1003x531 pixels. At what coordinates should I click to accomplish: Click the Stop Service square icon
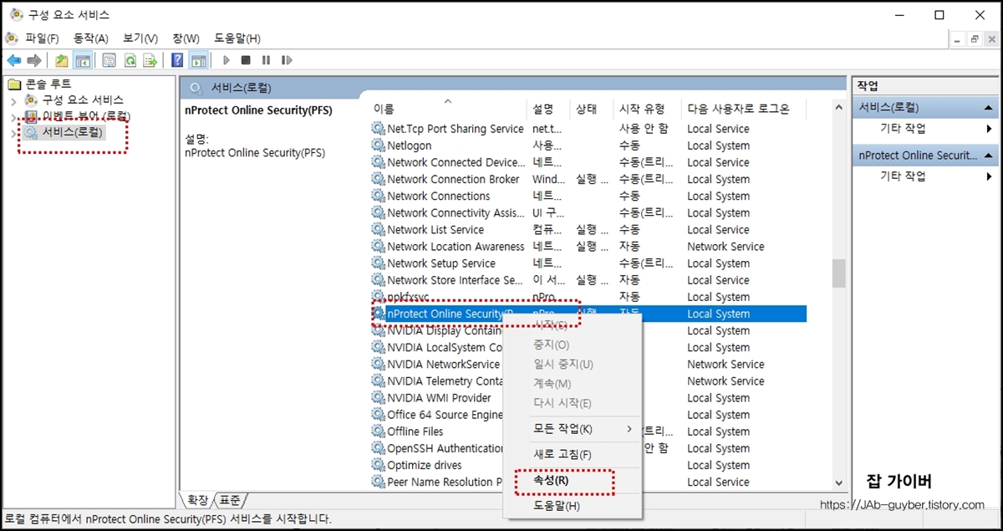pos(246,60)
